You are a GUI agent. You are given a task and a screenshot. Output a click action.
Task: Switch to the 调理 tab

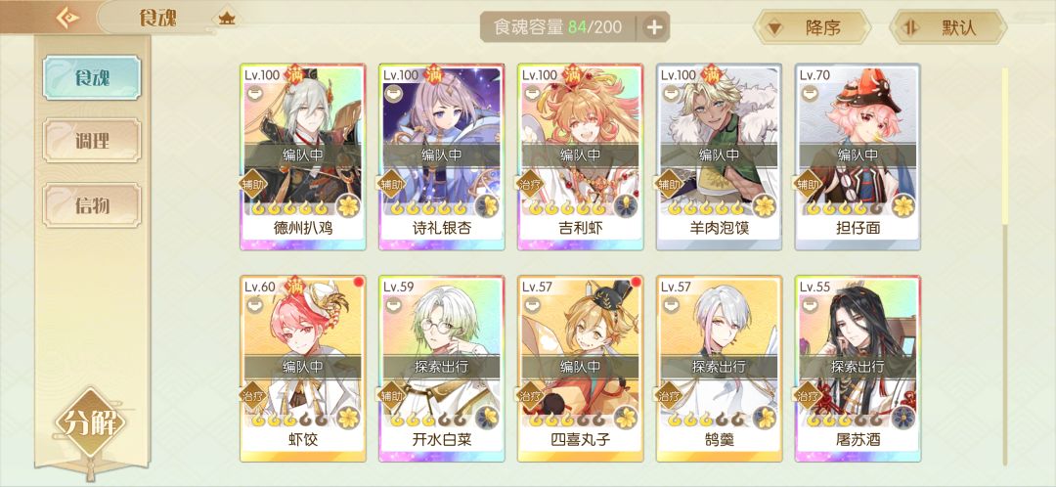[92, 141]
